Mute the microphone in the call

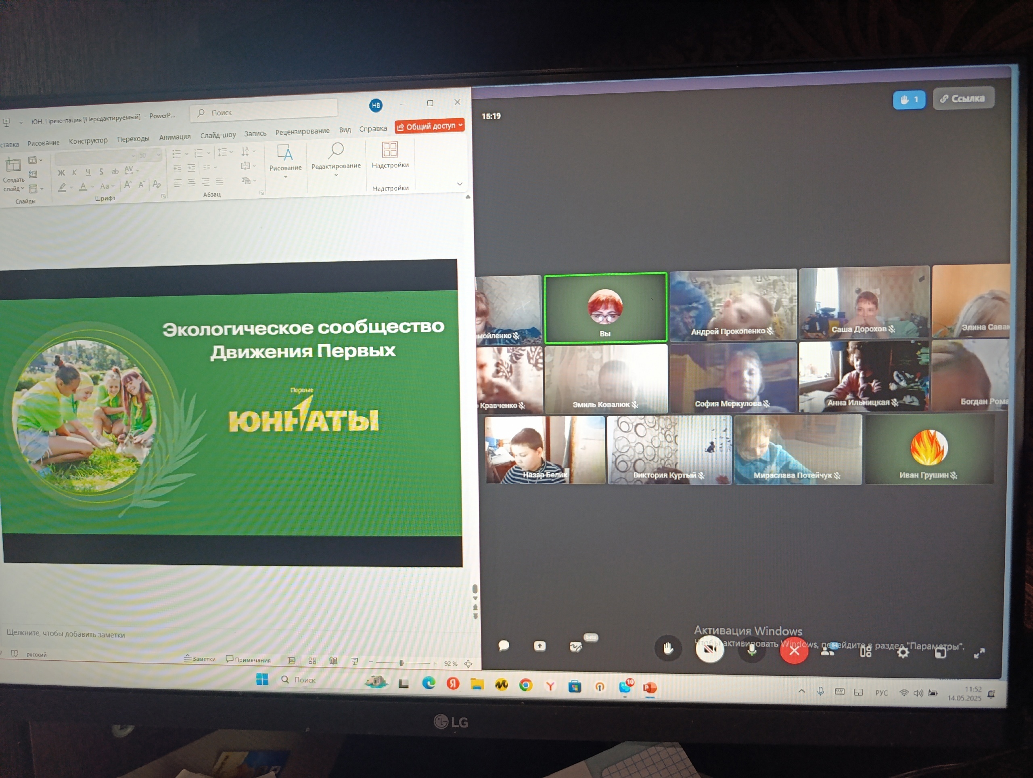751,650
